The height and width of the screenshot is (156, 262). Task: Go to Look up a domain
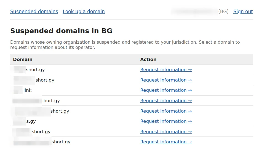84,12
